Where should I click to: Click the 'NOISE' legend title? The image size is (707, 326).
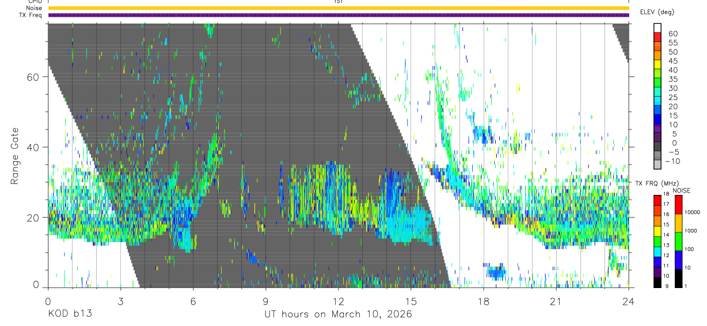coord(681,190)
